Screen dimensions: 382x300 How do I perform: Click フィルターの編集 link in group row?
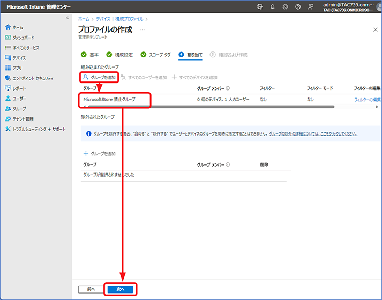[x=367, y=100]
